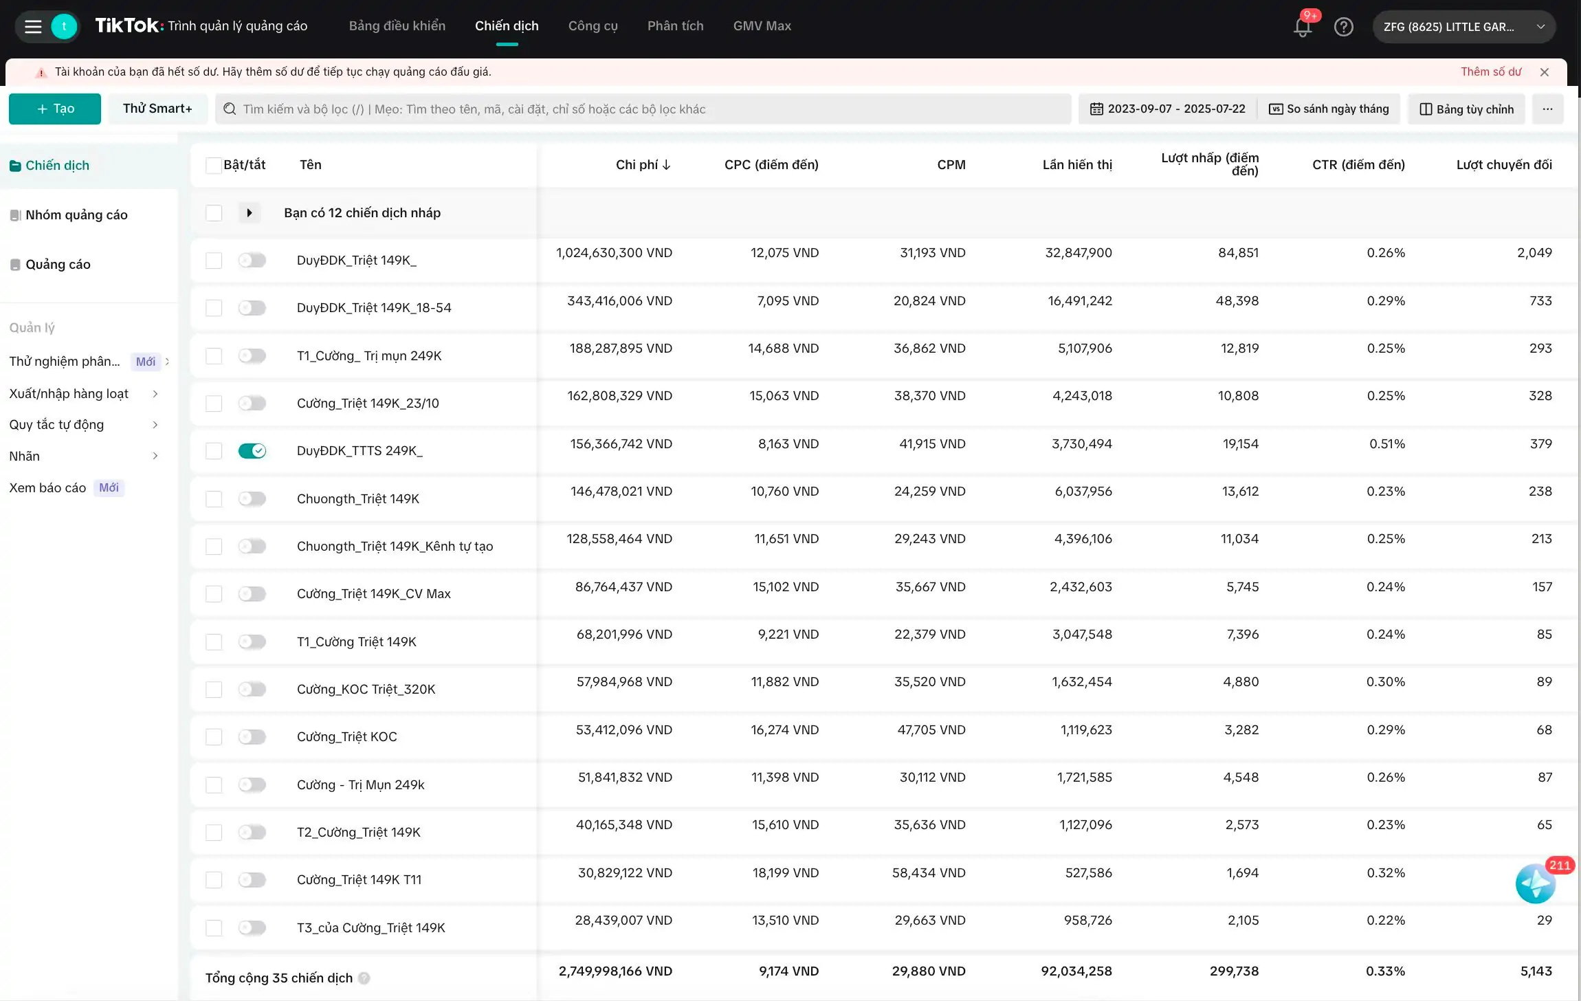
Task: Click total cost 2,749,998,166 VND
Action: [x=615, y=971]
